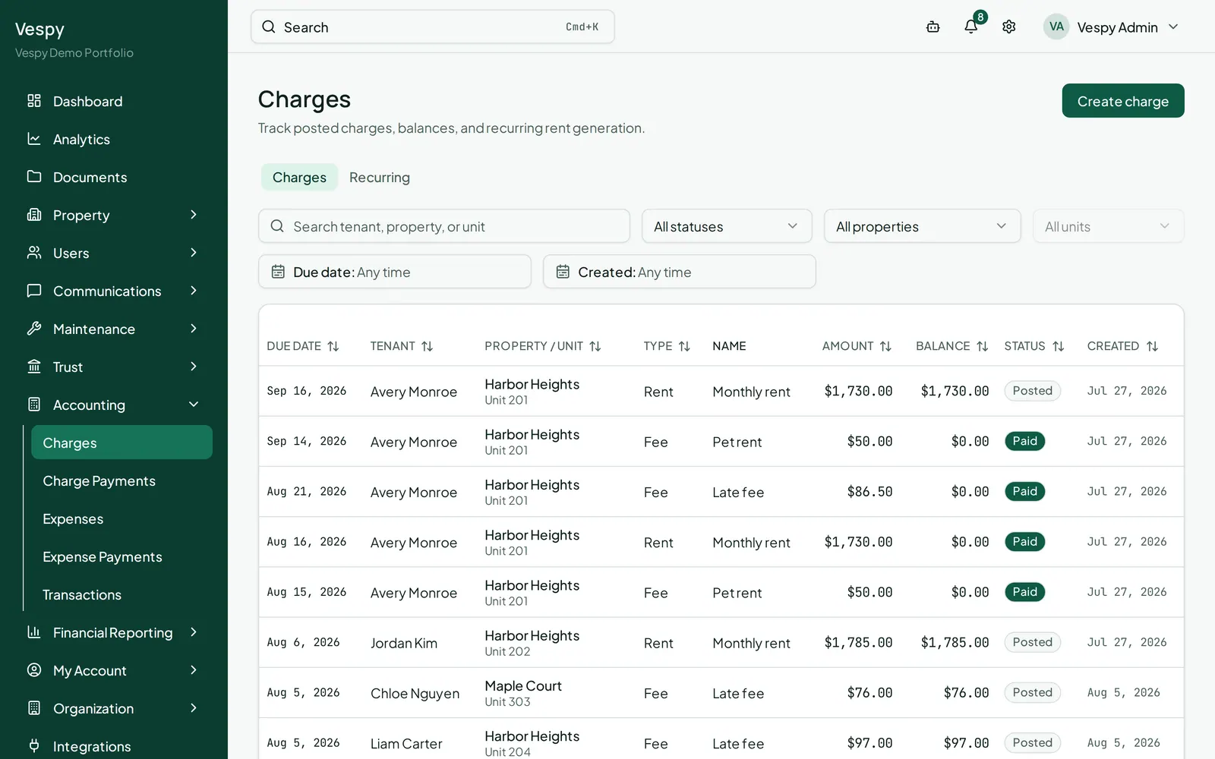Expand the Vespy Admin user menu chevron
The width and height of the screenshot is (1215, 759).
1173,27
